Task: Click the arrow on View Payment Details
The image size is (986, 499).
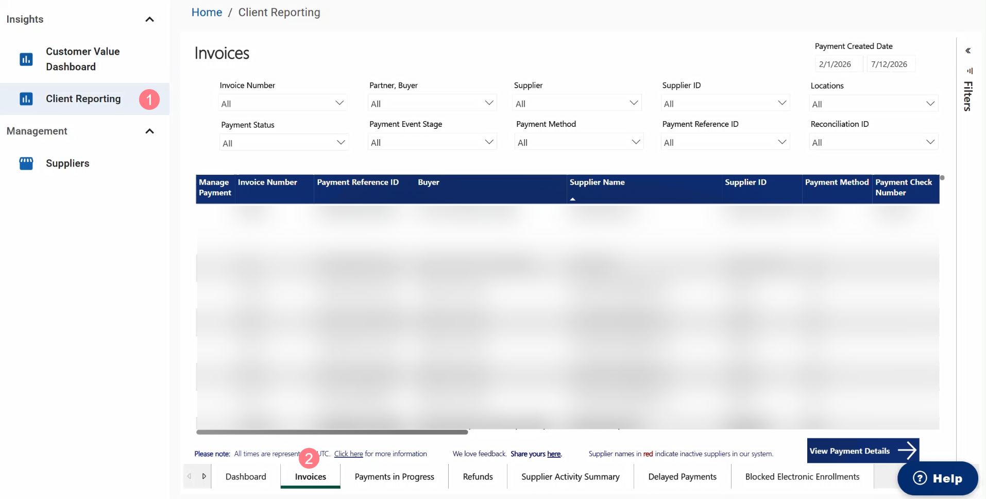Action: point(907,451)
